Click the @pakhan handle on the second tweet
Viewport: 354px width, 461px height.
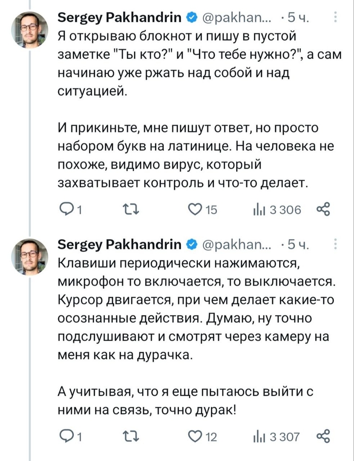(233, 245)
